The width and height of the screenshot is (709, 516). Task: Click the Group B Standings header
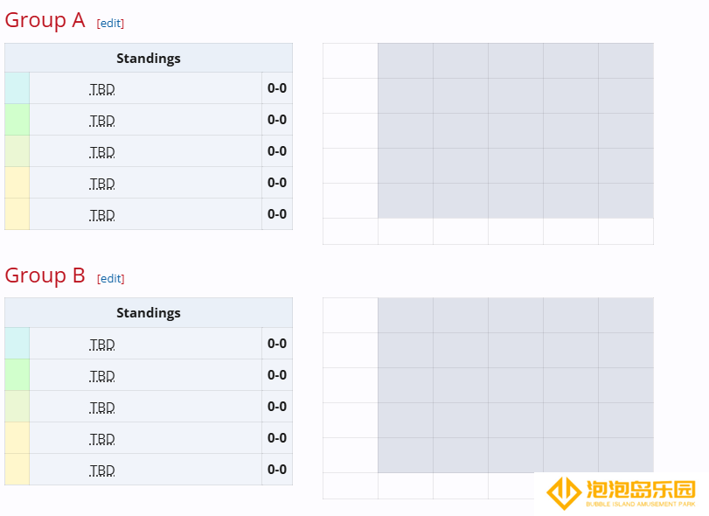pos(149,312)
